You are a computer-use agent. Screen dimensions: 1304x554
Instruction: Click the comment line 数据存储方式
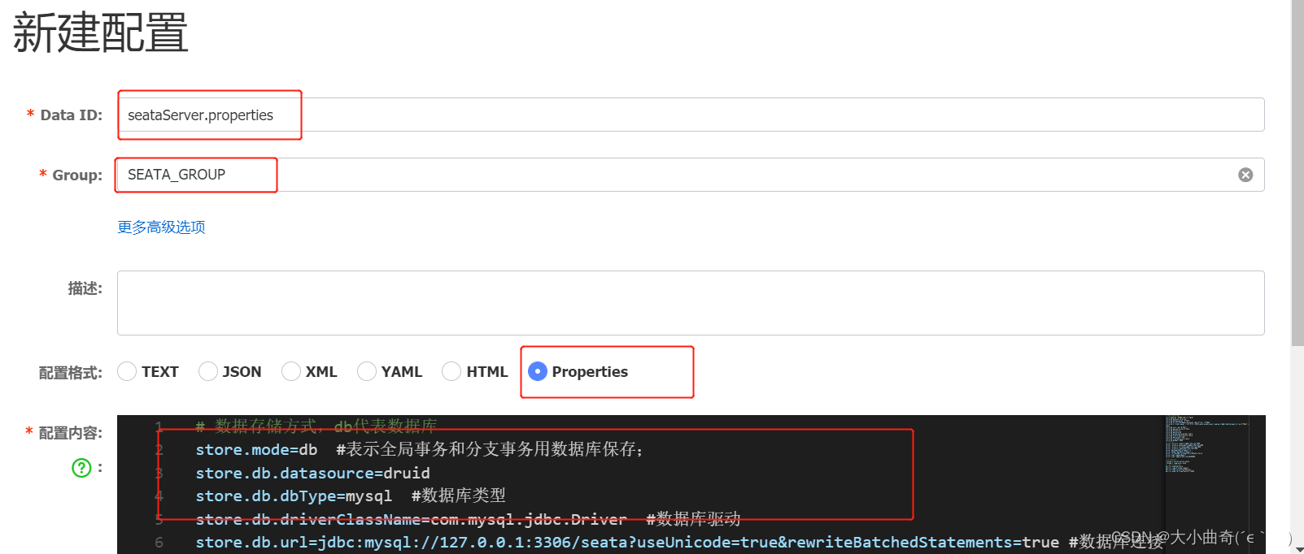point(316,426)
